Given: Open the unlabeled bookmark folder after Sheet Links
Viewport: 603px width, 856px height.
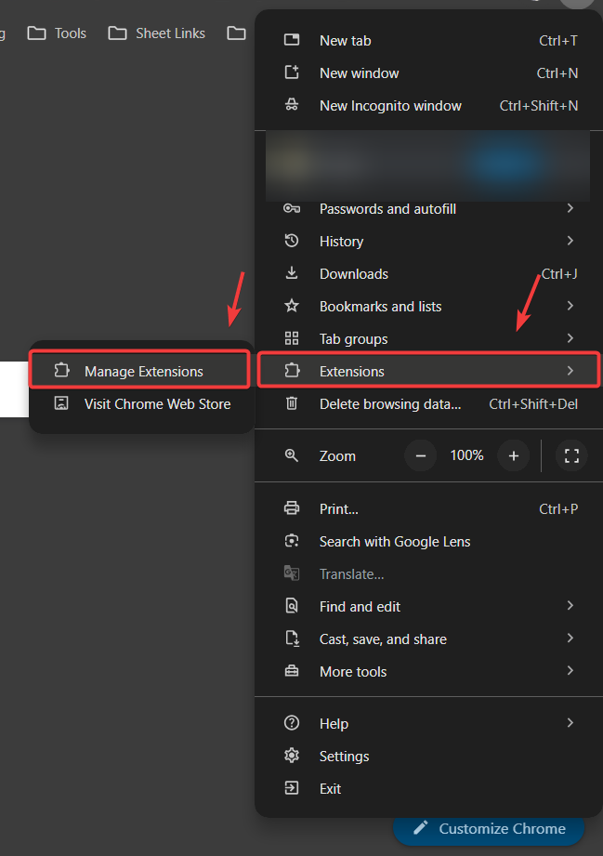Looking at the screenshot, I should pos(236,33).
